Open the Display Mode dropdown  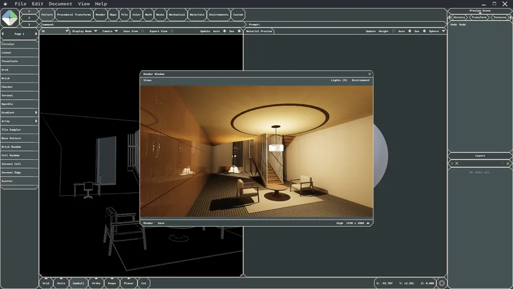click(96, 31)
